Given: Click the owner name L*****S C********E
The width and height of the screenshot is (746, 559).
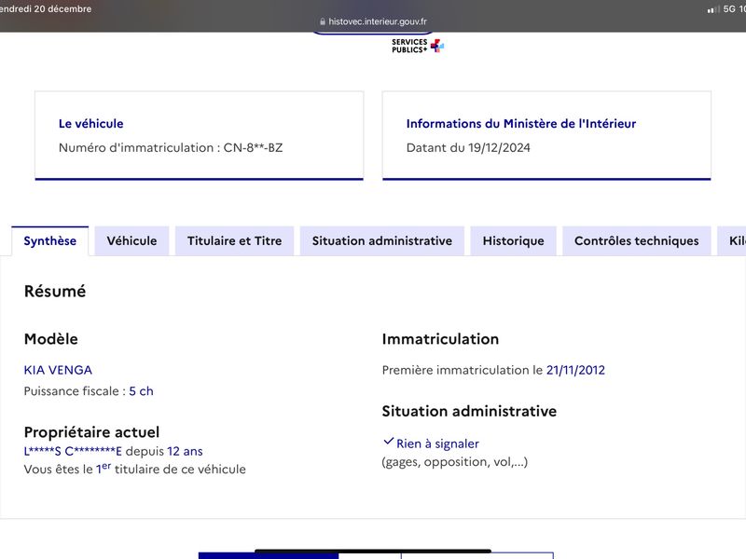Looking at the screenshot, I should click(x=73, y=451).
